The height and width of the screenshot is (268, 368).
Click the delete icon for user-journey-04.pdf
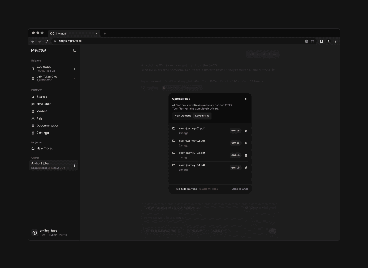click(246, 167)
